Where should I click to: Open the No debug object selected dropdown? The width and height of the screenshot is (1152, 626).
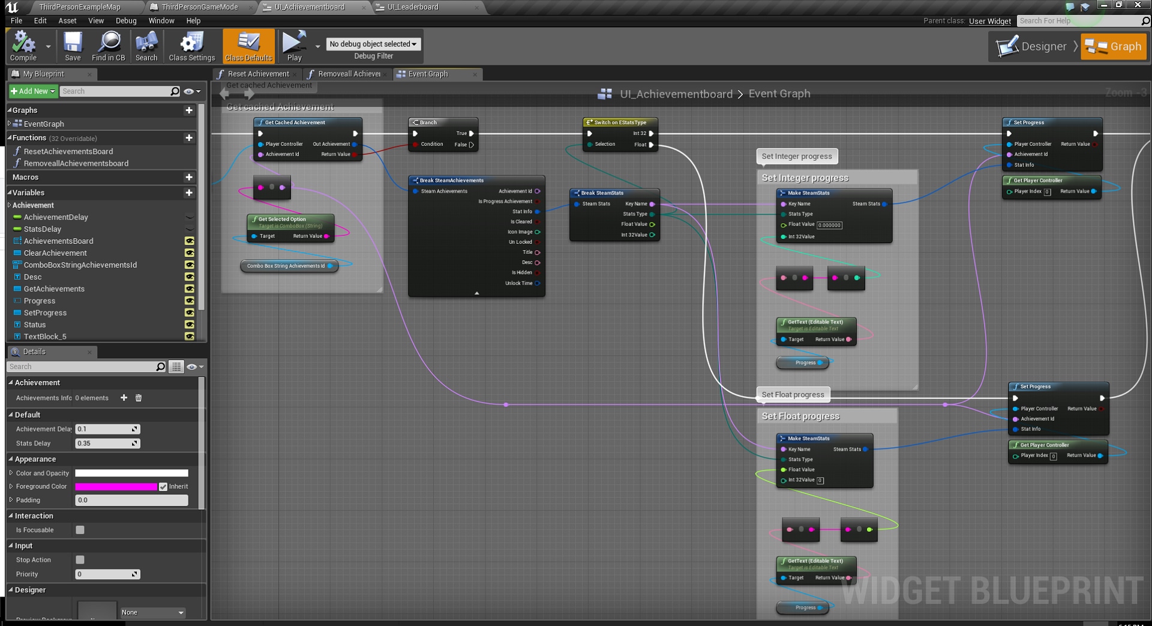click(373, 43)
